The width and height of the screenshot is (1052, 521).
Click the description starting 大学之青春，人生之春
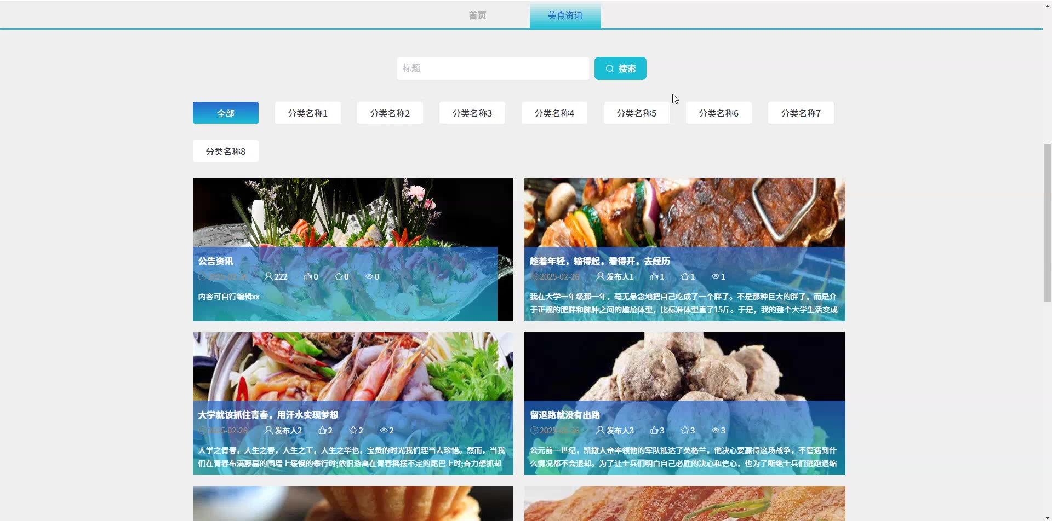(352, 457)
